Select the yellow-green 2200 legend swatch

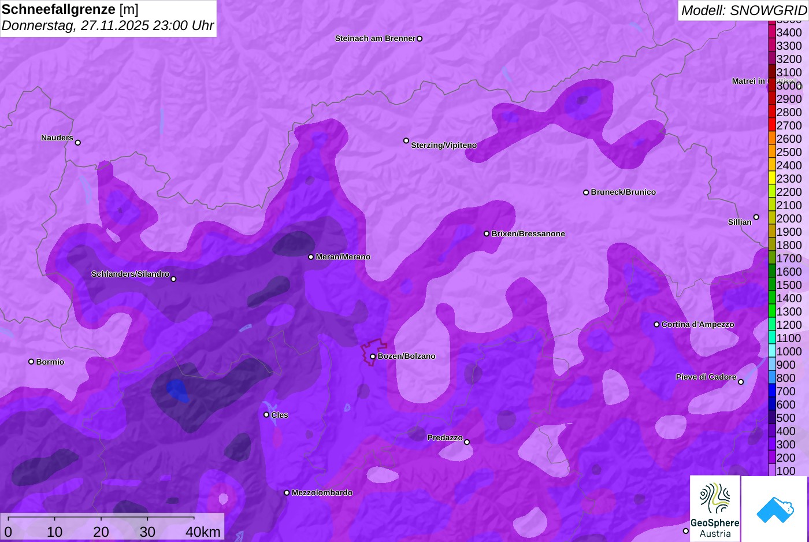click(771, 191)
